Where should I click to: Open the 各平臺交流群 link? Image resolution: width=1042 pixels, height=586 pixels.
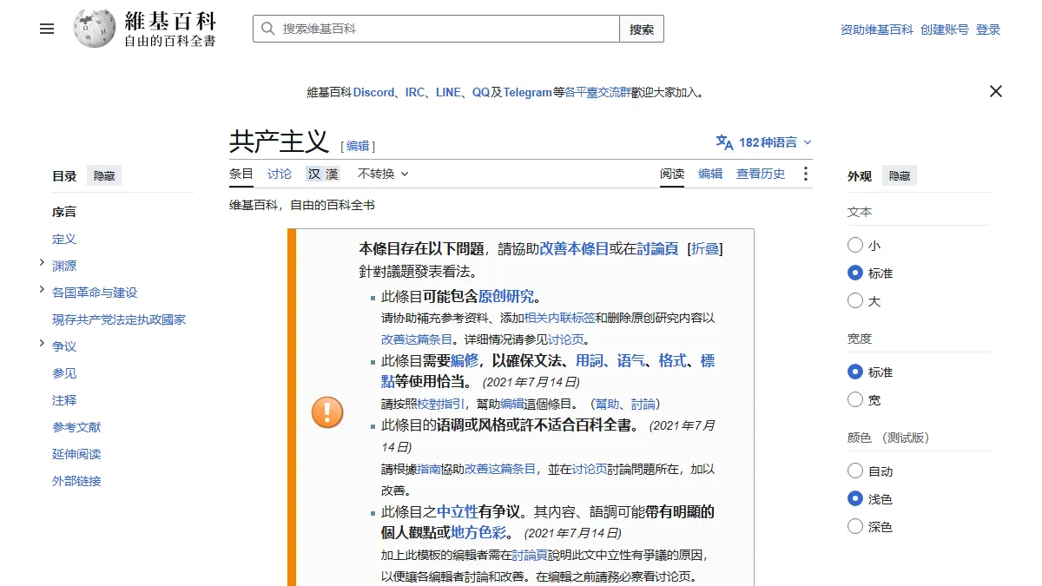coord(598,92)
